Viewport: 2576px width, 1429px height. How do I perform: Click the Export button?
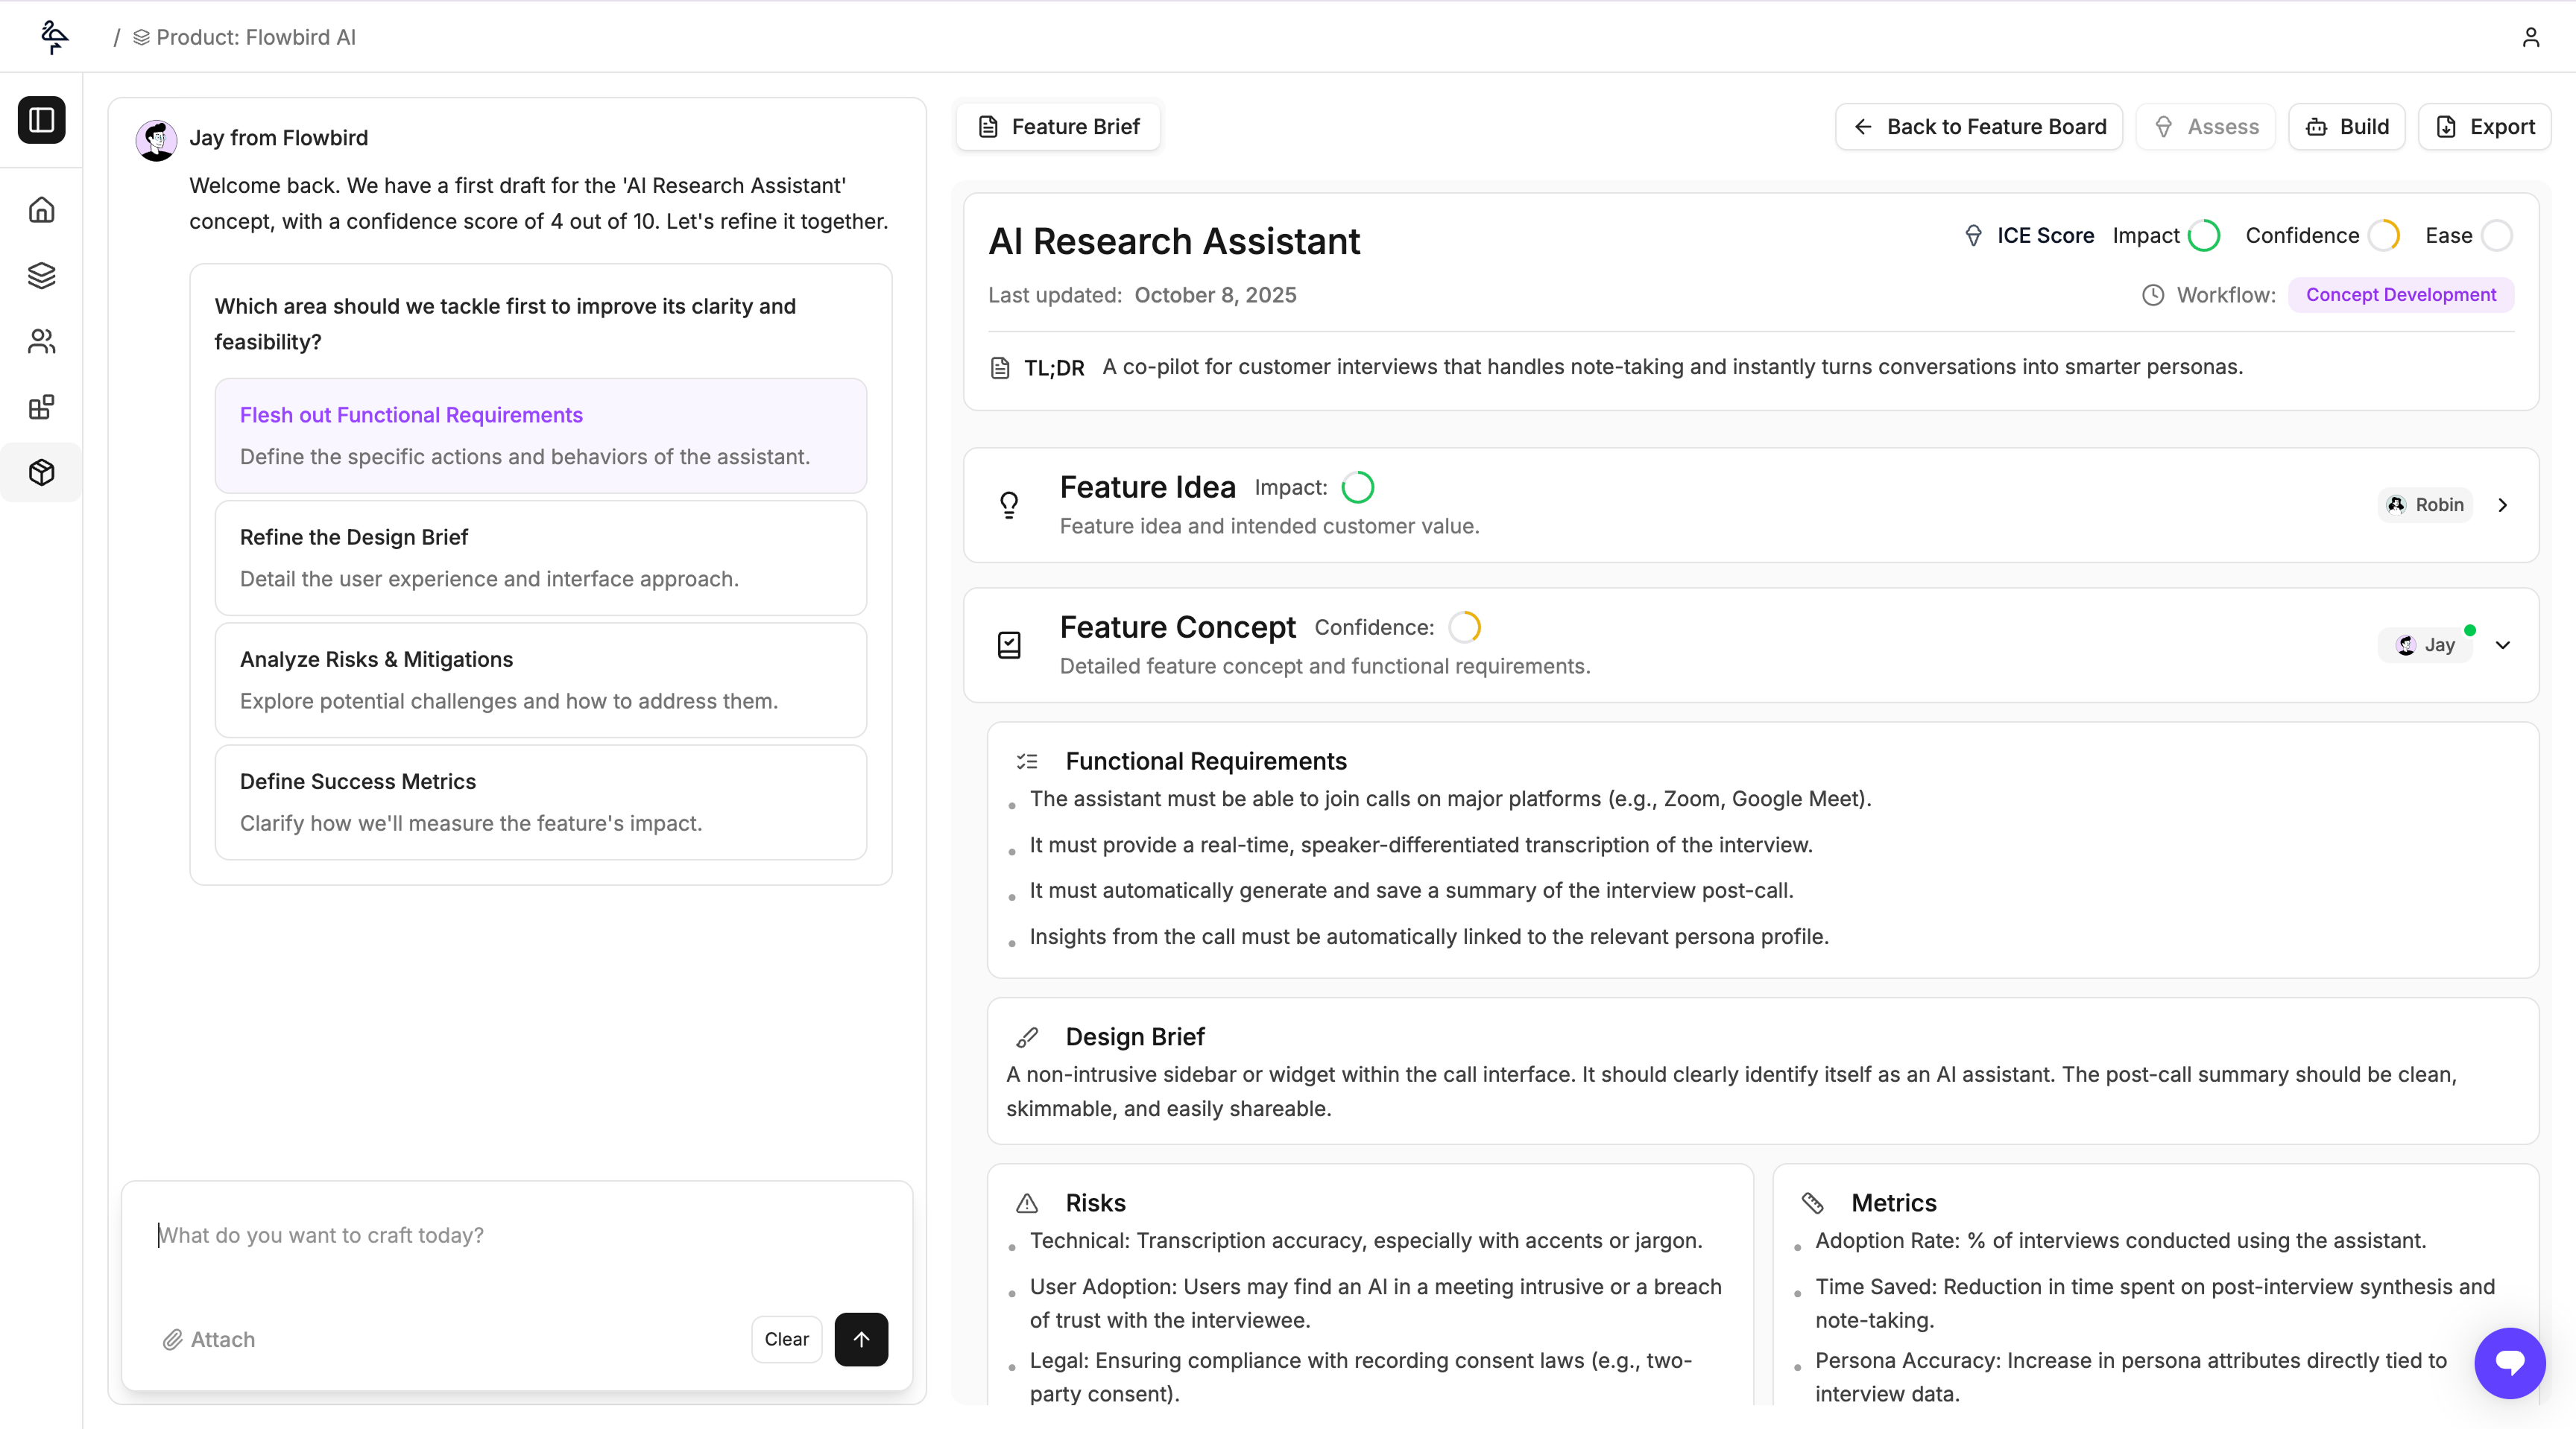(2484, 127)
